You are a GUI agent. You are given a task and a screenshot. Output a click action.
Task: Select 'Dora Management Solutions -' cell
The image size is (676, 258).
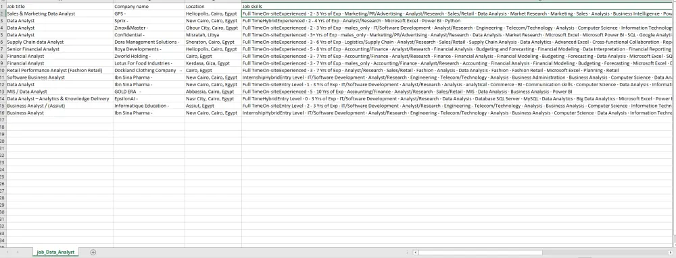coord(149,42)
